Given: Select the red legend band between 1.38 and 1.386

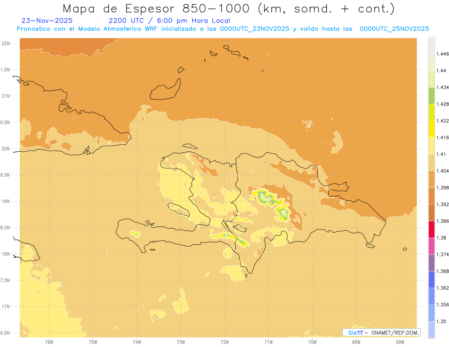Looking at the screenshot, I should [x=431, y=229].
